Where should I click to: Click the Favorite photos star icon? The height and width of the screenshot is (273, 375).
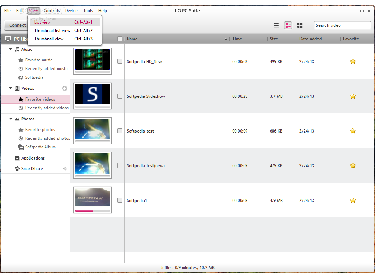(21, 130)
